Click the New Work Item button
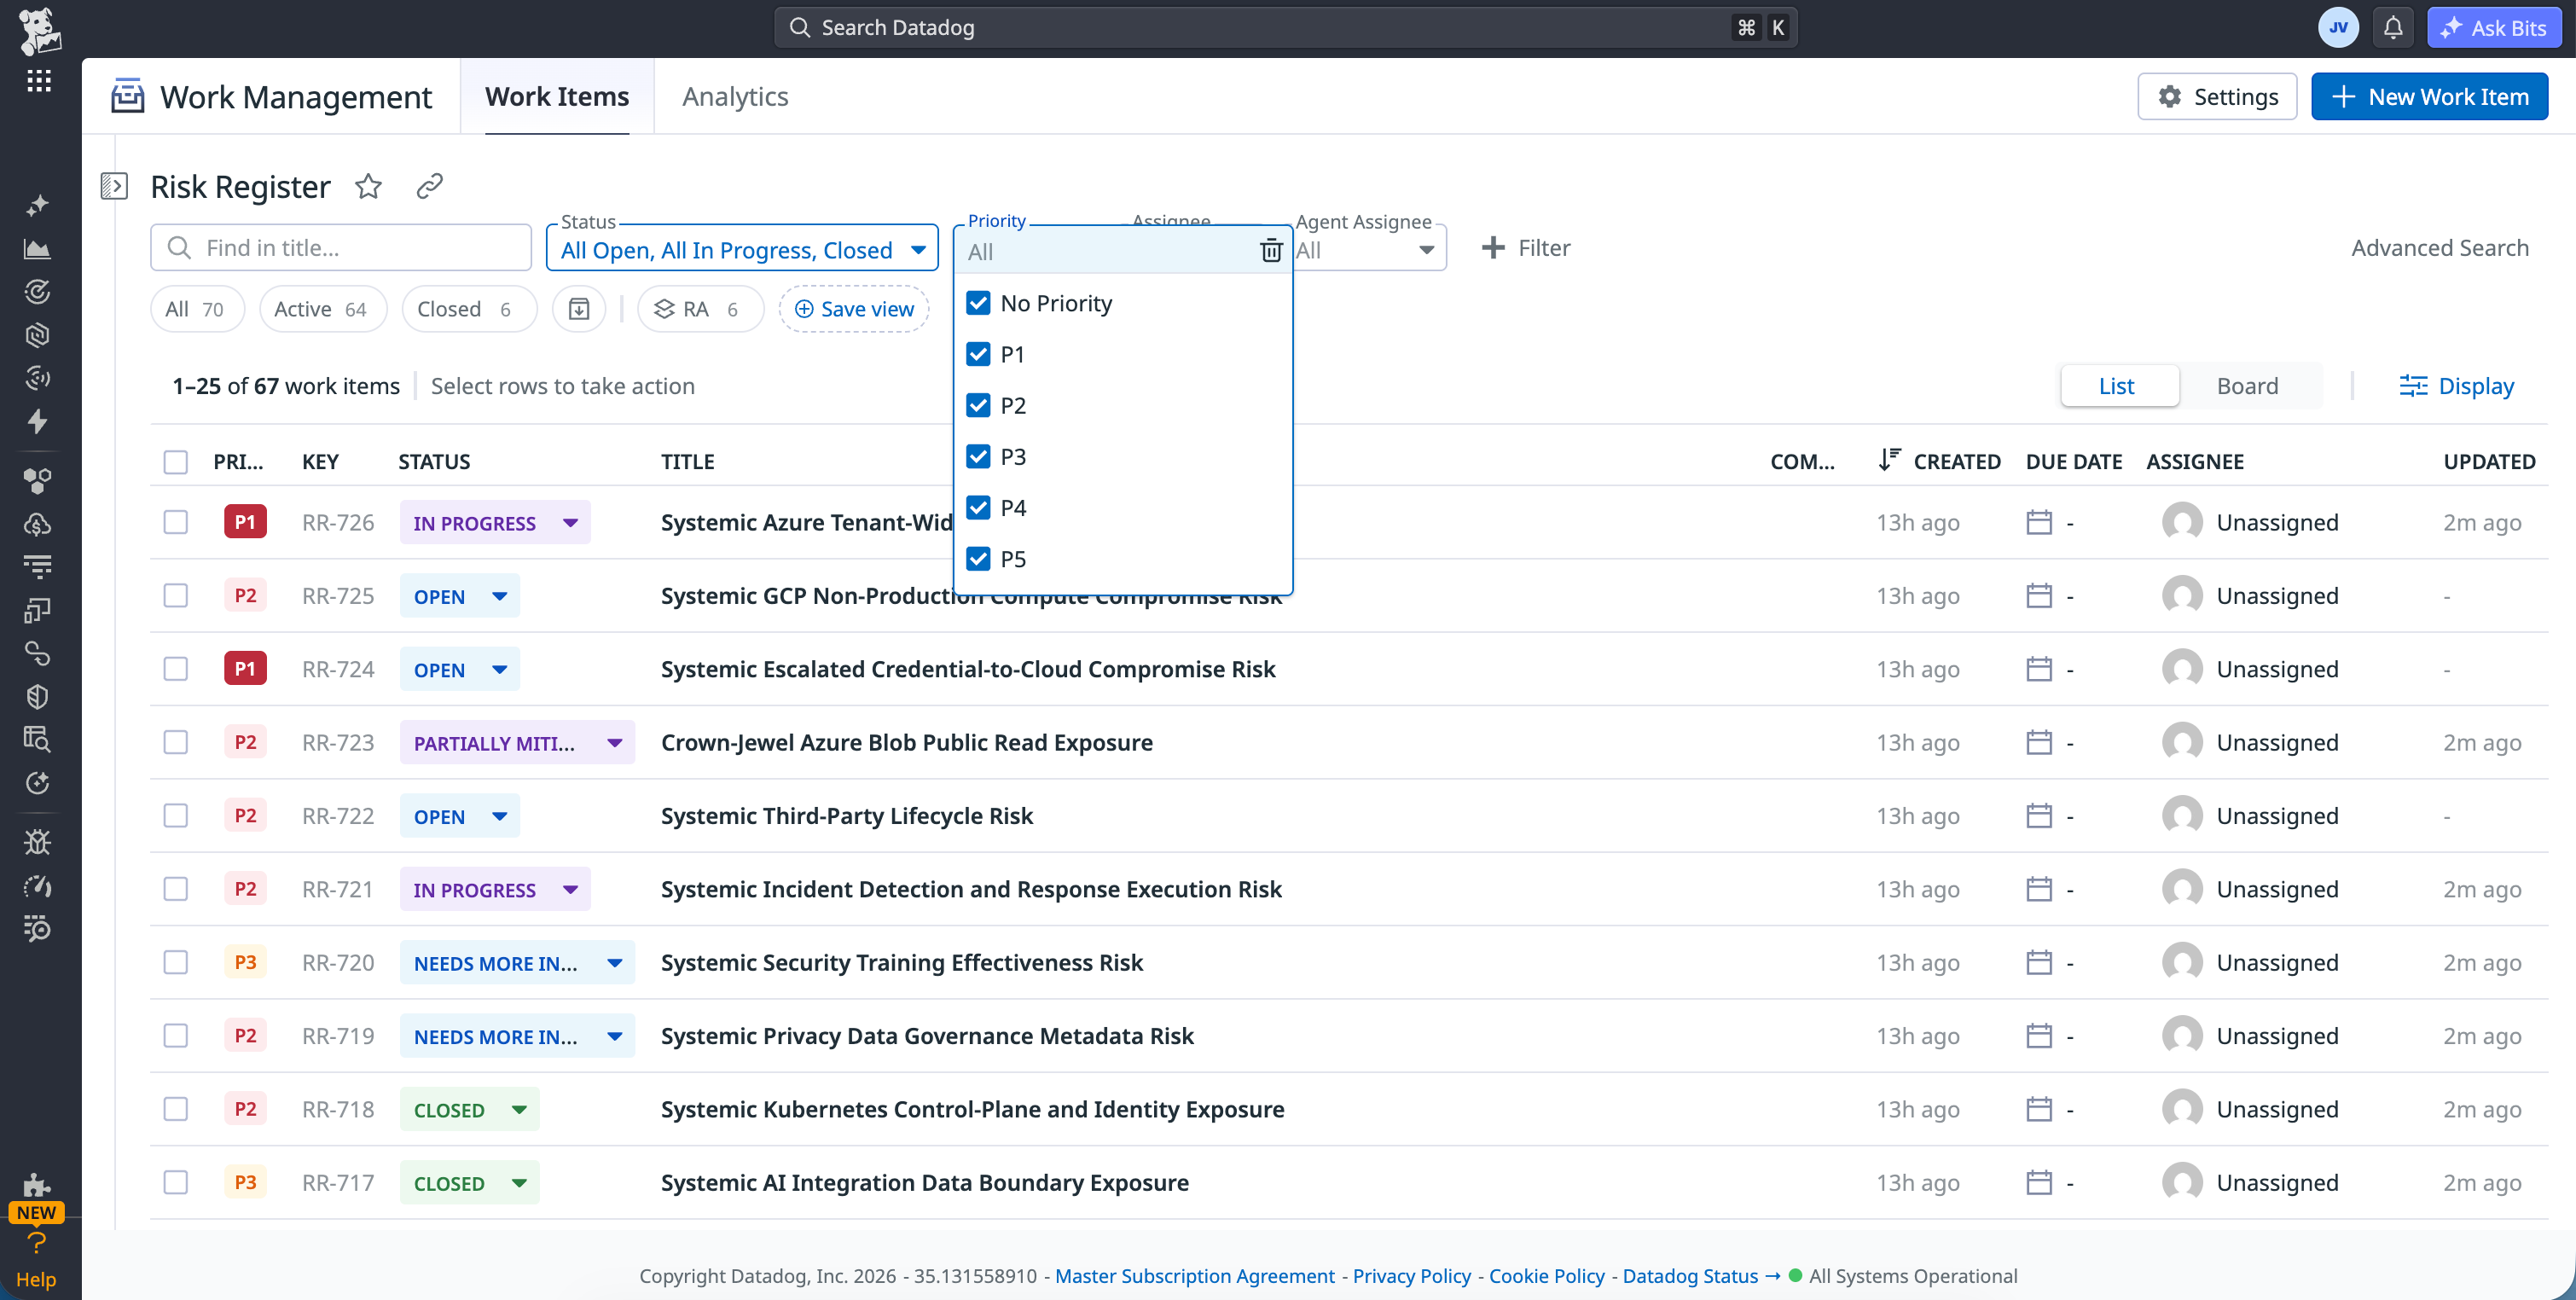Screen dimensions: 2576x1300 2429,96
